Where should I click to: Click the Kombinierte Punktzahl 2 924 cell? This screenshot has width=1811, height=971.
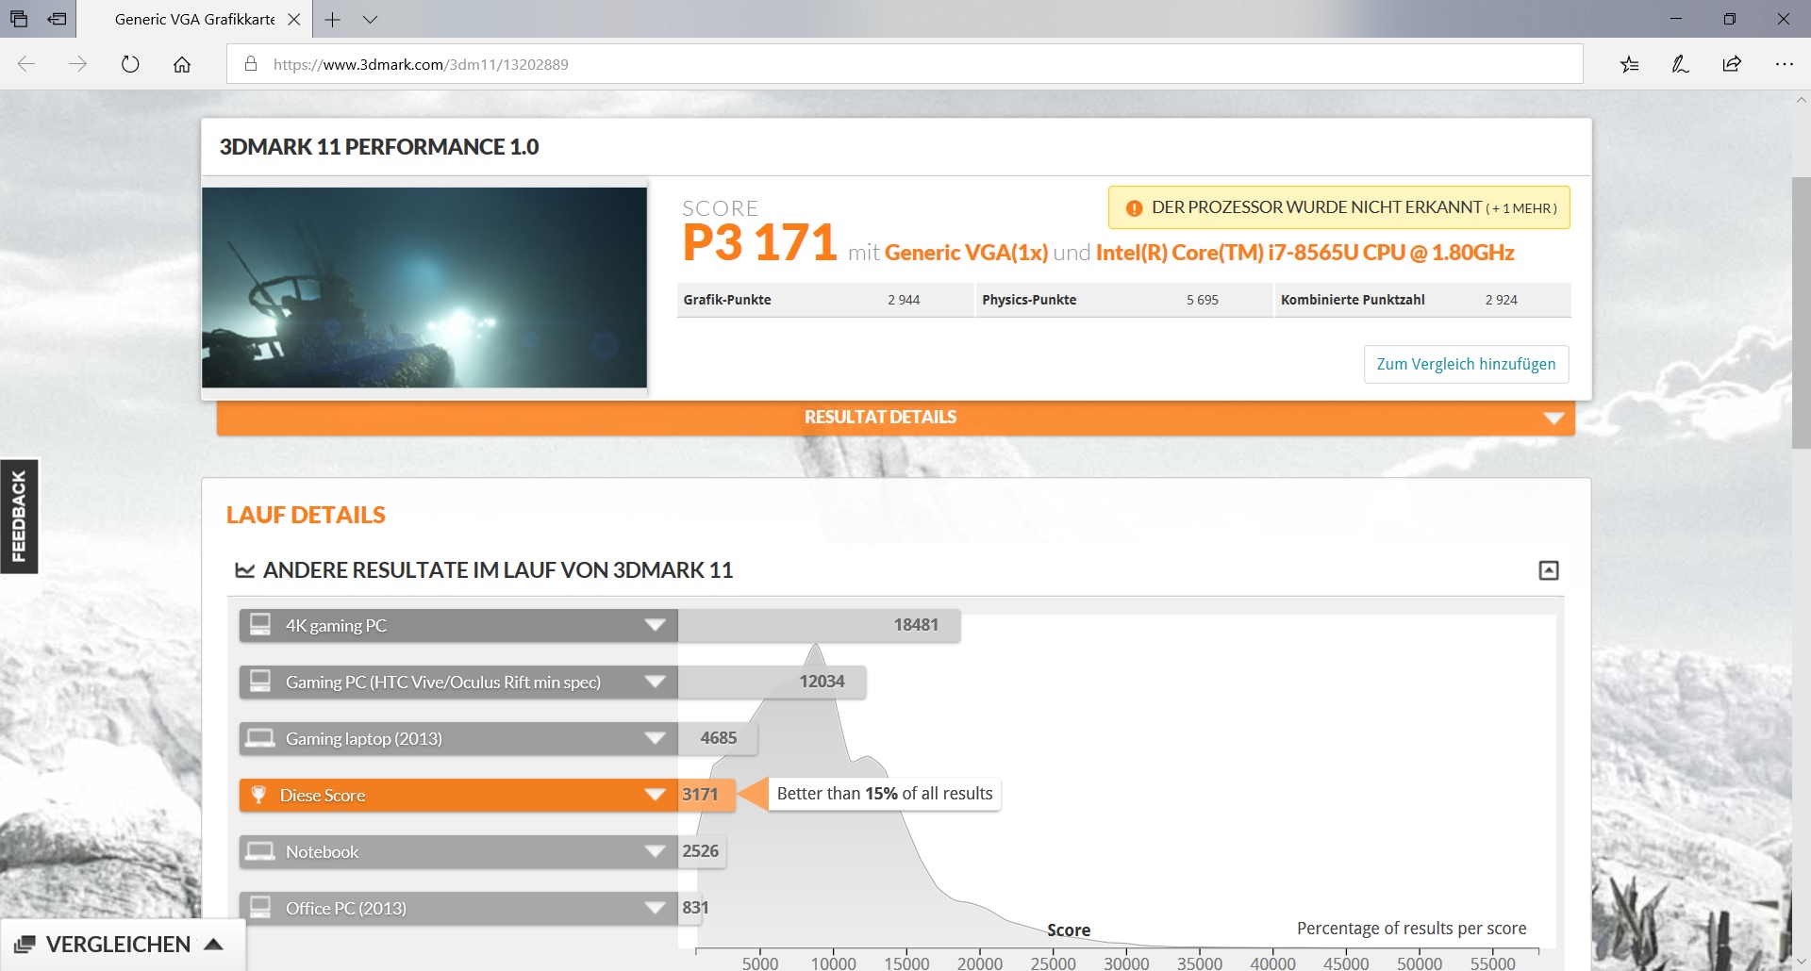(x=1422, y=300)
